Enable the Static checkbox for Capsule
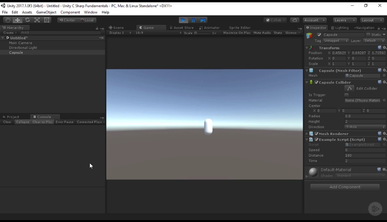387x222 pixels. pyautogui.click(x=367, y=35)
